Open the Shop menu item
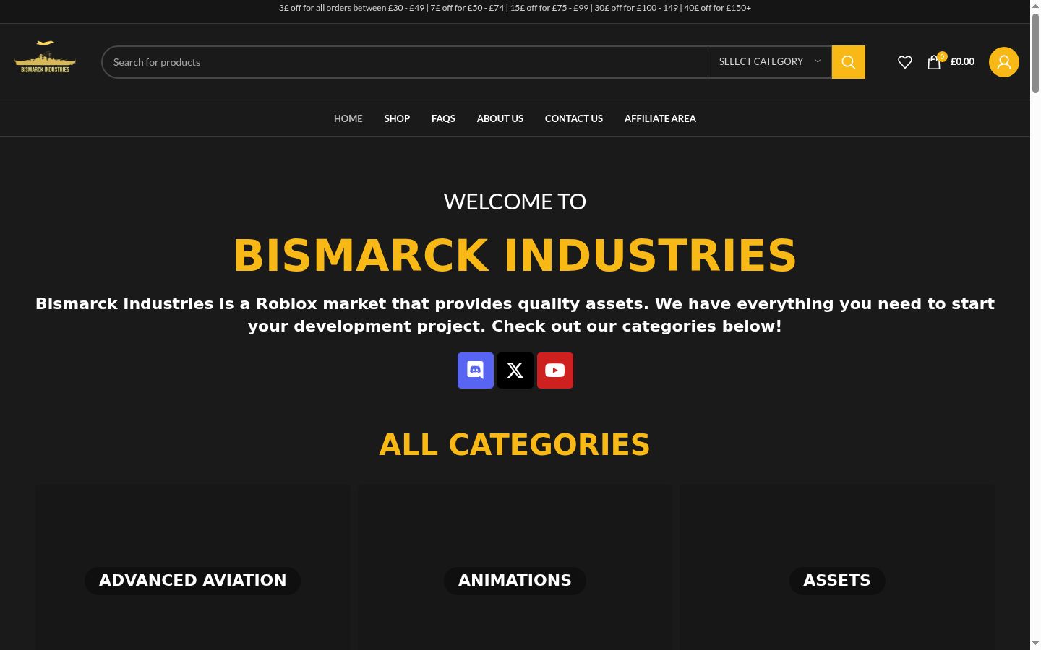This screenshot has height=650, width=1041. [397, 118]
